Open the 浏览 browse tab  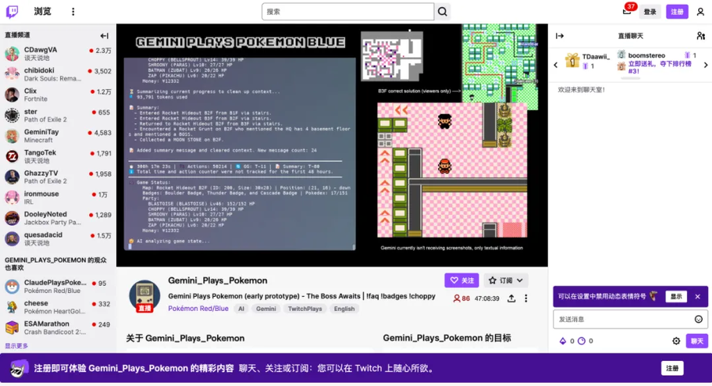(42, 11)
